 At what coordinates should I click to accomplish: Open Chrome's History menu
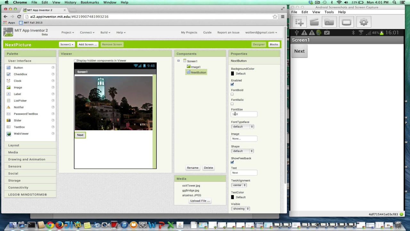[70, 2]
